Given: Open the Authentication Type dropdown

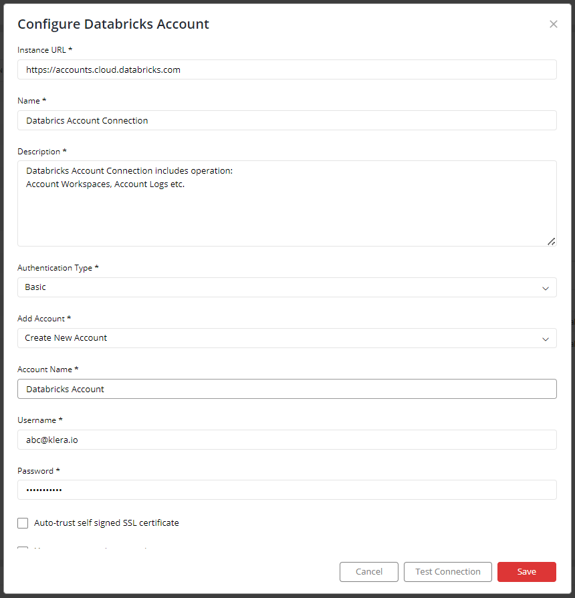Looking at the screenshot, I should [287, 287].
